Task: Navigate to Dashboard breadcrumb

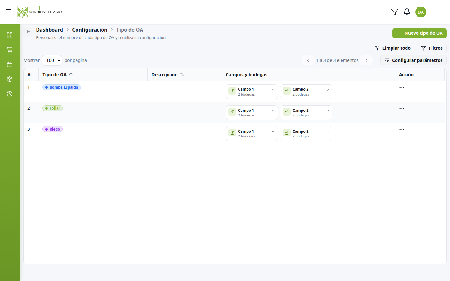Action: click(49, 30)
